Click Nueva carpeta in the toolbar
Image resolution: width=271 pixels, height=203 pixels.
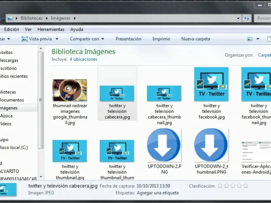coord(196,39)
